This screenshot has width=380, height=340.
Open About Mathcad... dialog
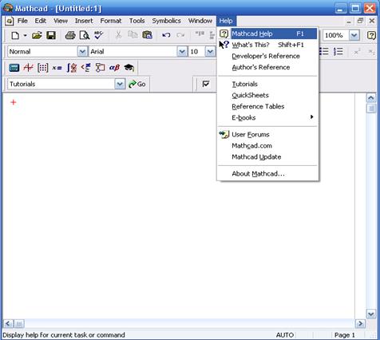(268, 173)
